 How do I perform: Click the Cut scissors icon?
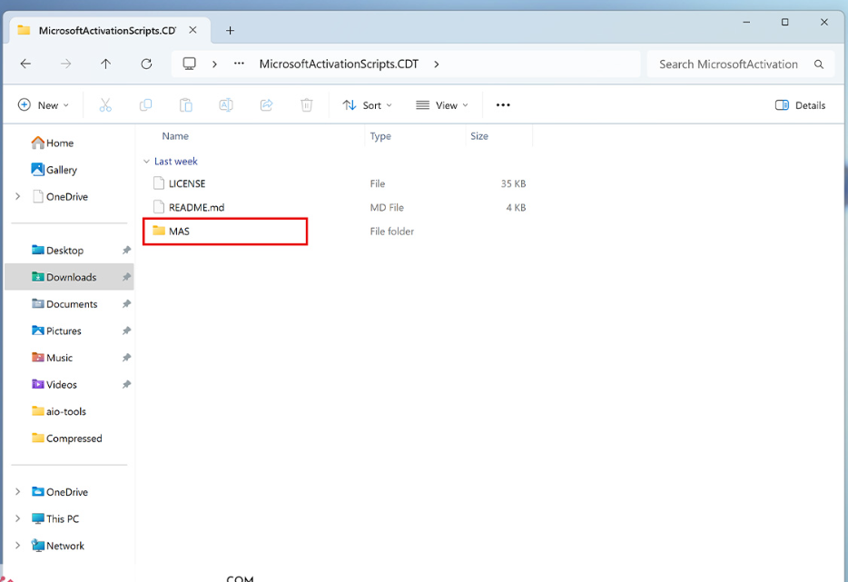tap(105, 105)
